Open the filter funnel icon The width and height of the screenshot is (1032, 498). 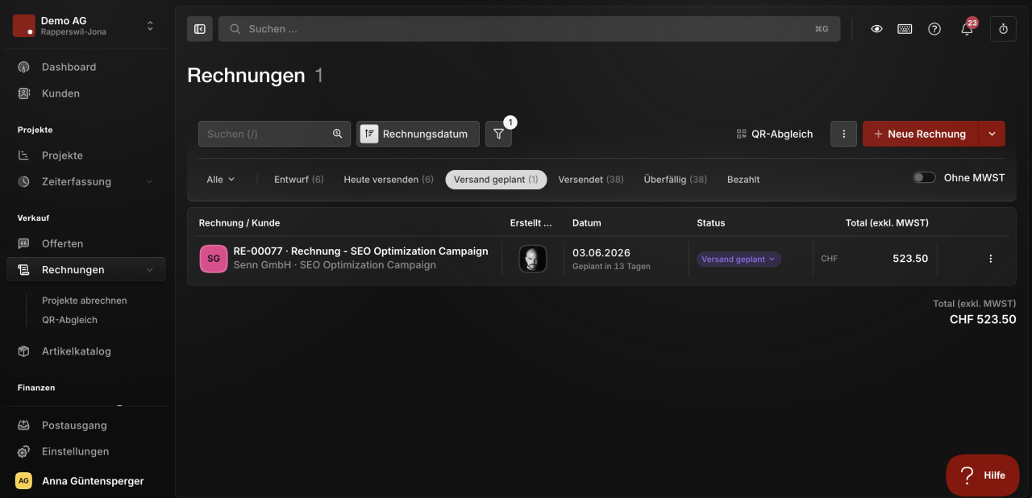(498, 134)
